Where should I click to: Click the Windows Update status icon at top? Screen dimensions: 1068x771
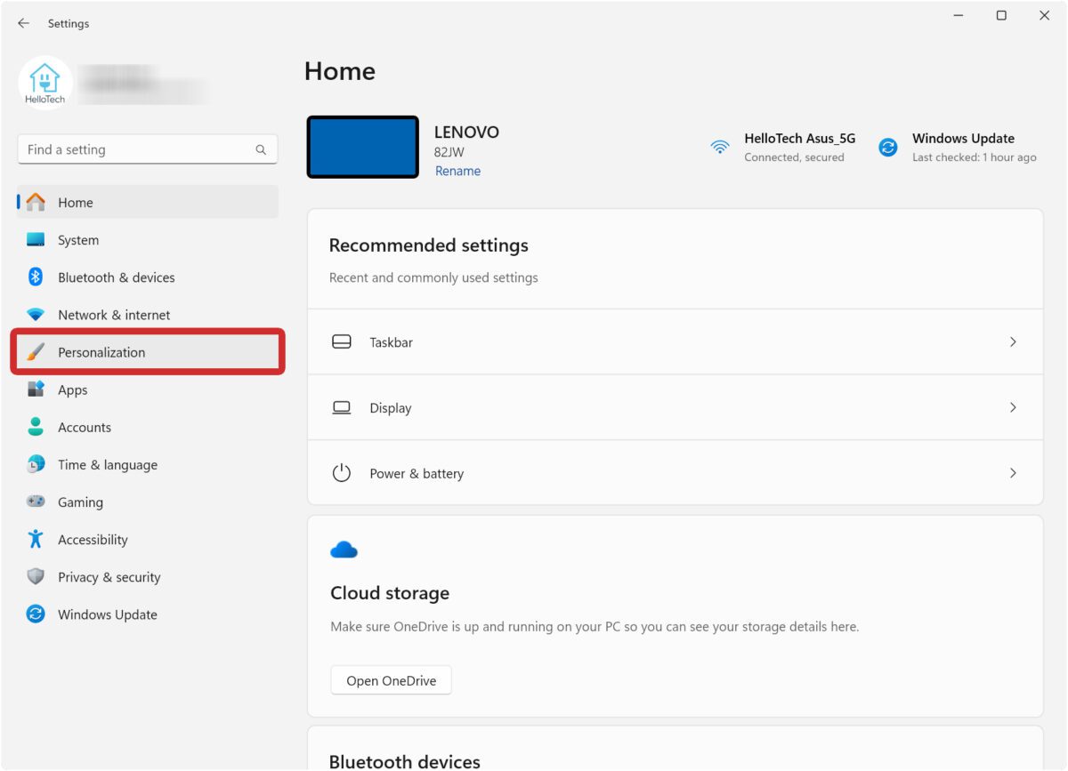(x=887, y=148)
